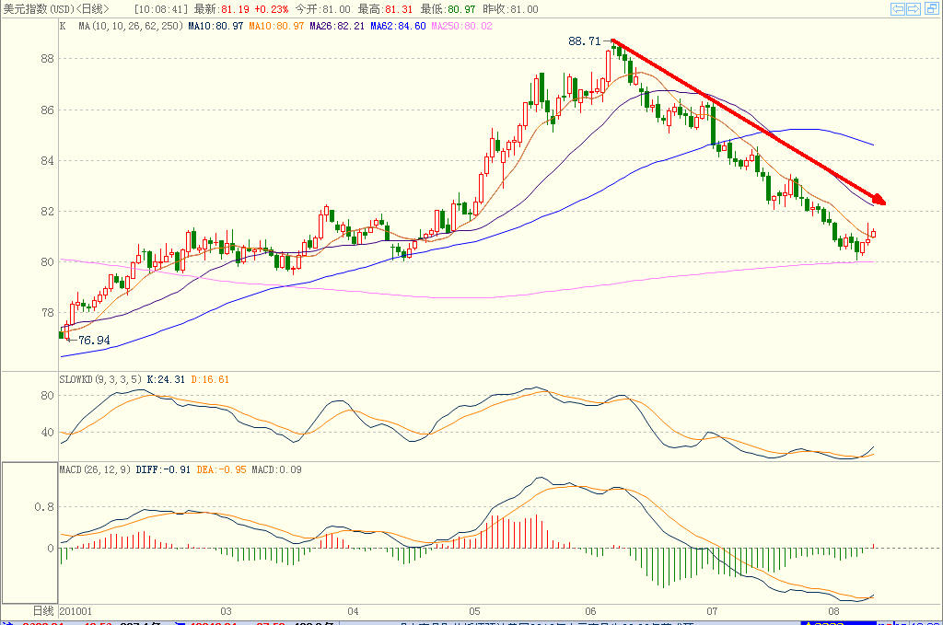This screenshot has width=943, height=625.
Task: Click the 0.8 level on MACD axis
Action: [44, 507]
